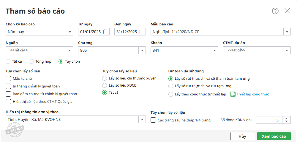Open the Từ ngày calendar picker icon
This screenshot has height=143, width=297.
click(106, 32)
